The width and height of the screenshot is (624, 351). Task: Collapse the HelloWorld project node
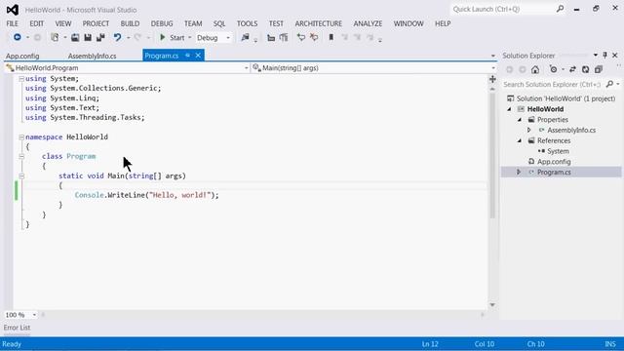click(509, 109)
